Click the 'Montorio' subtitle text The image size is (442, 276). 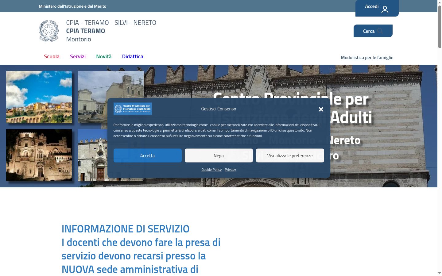79,39
